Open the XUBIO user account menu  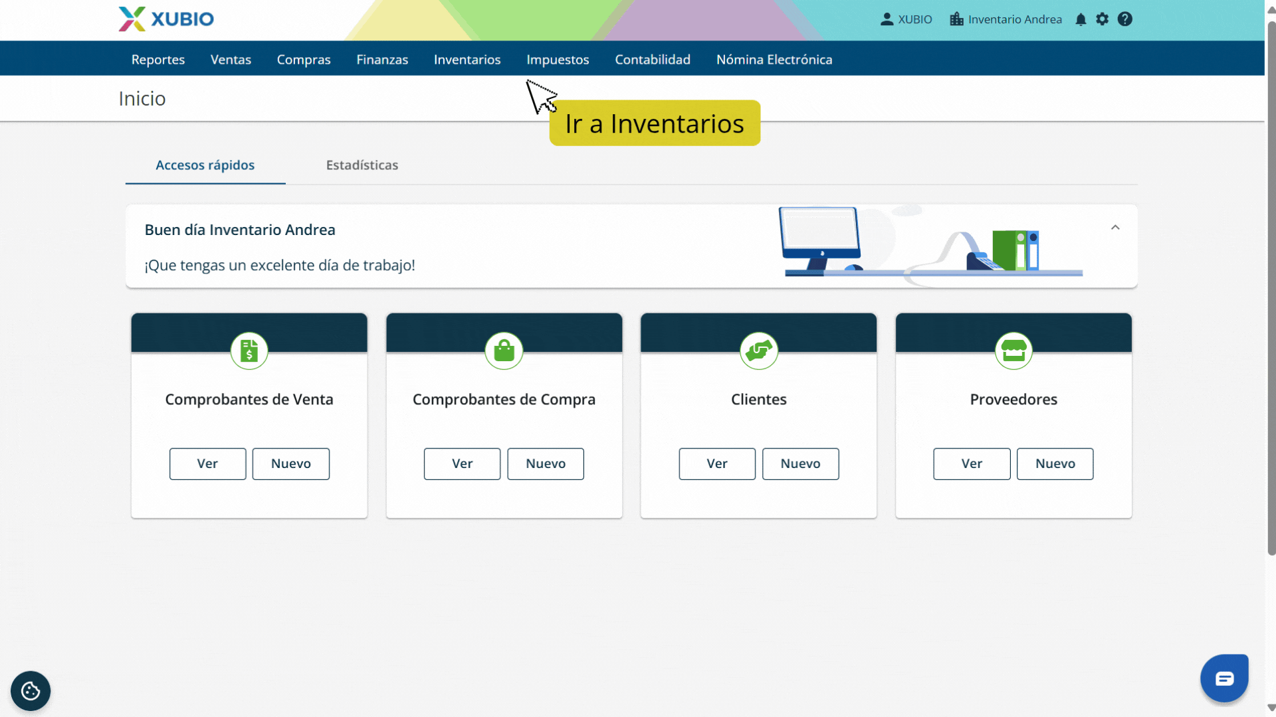906,19
